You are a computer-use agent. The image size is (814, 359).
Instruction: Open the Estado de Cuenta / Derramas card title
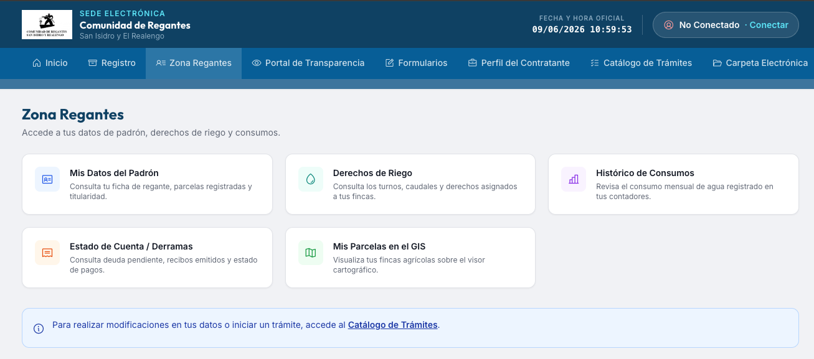131,246
